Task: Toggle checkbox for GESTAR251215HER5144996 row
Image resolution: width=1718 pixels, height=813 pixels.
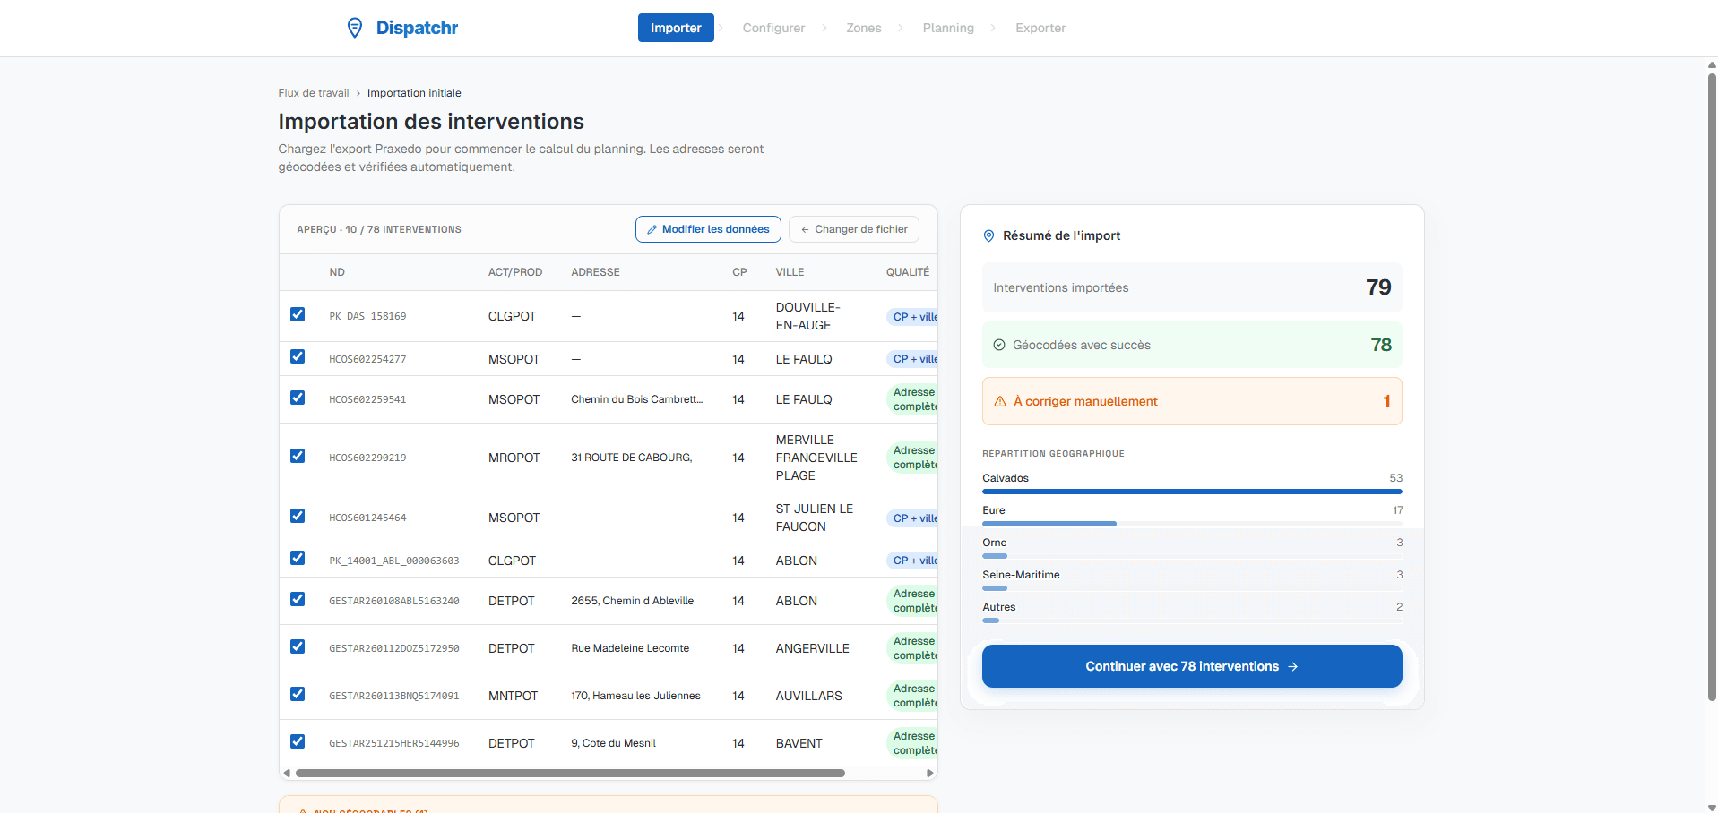Action: click(x=298, y=741)
